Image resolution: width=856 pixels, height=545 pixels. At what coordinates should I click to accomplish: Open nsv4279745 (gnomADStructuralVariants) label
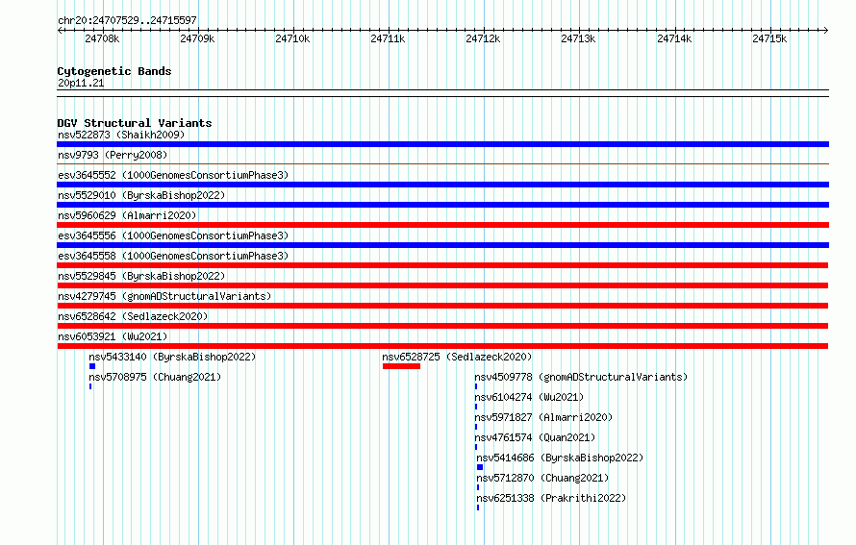tap(164, 296)
